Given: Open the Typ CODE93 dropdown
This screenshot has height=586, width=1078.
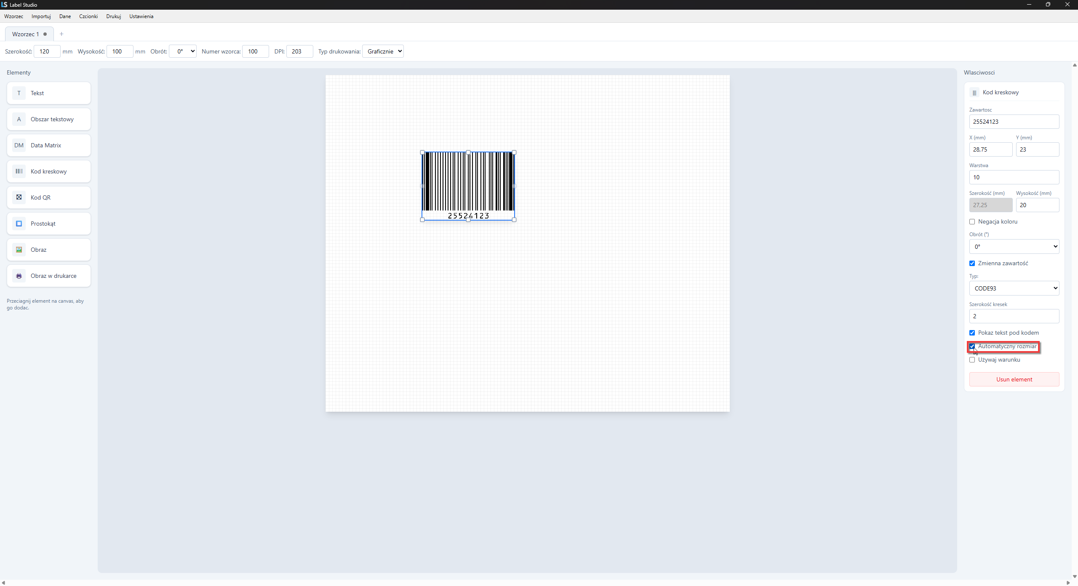Looking at the screenshot, I should 1014,288.
